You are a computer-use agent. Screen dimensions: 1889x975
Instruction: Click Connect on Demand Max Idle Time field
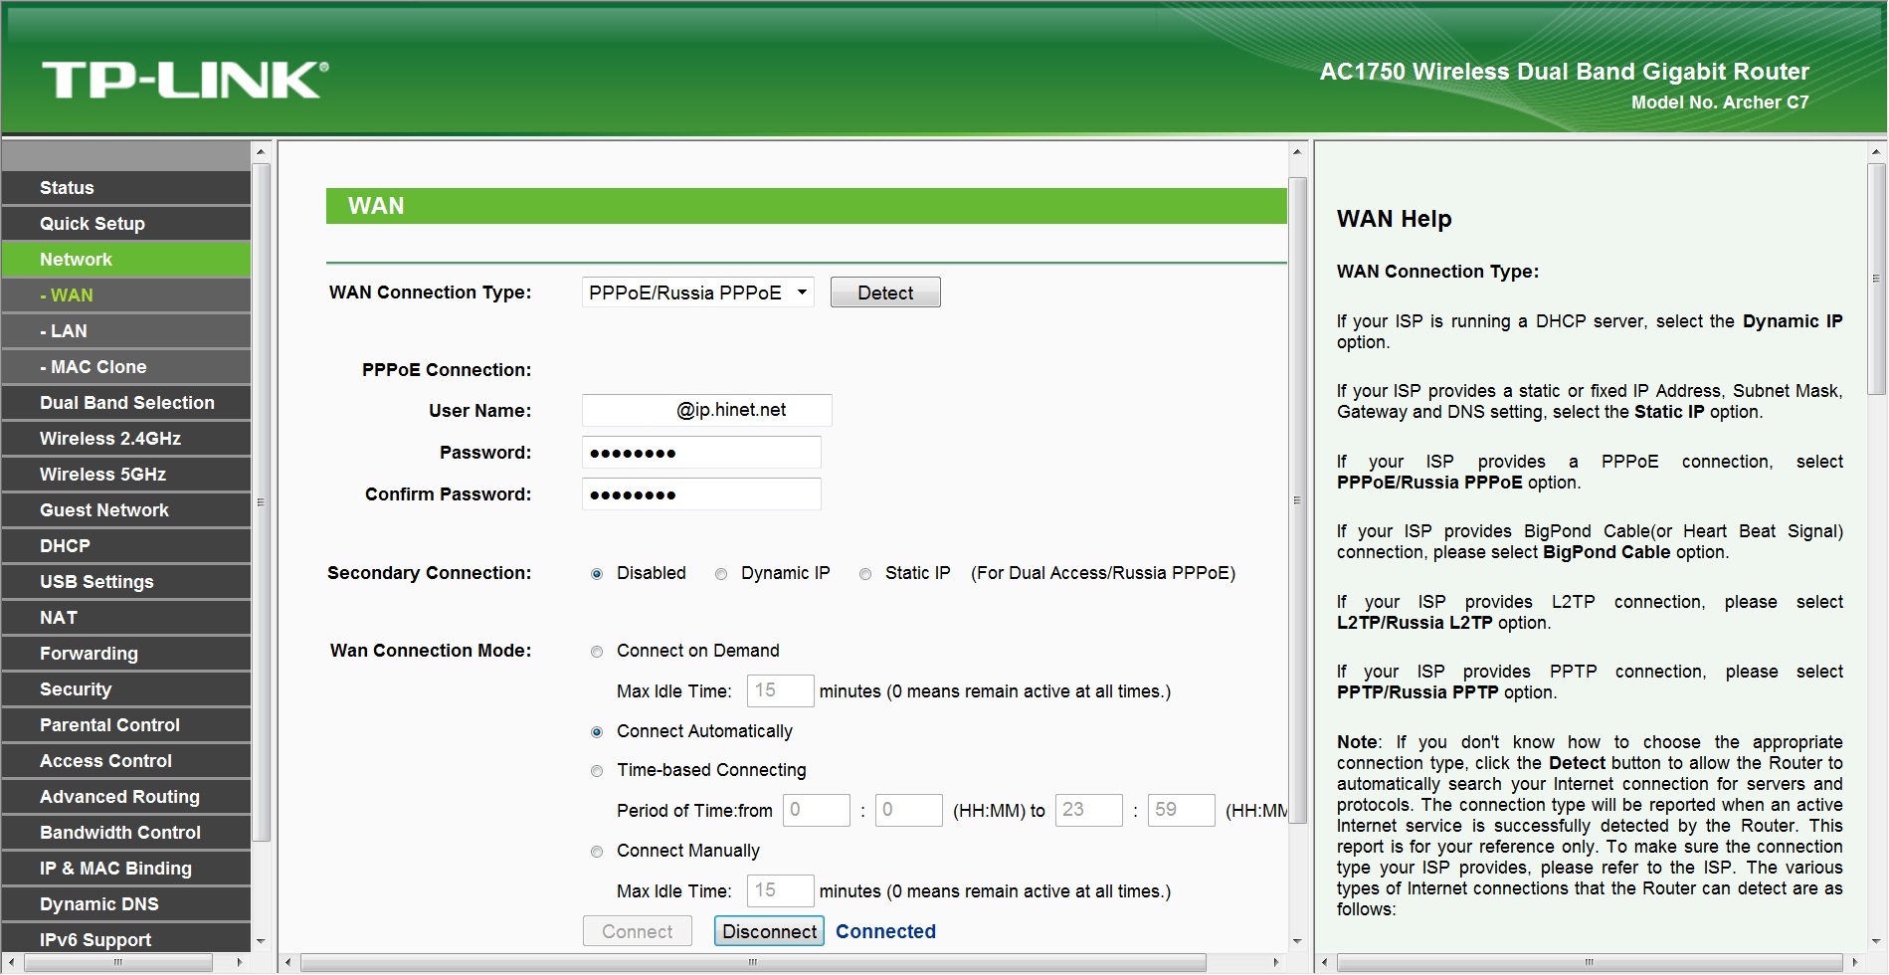point(781,690)
